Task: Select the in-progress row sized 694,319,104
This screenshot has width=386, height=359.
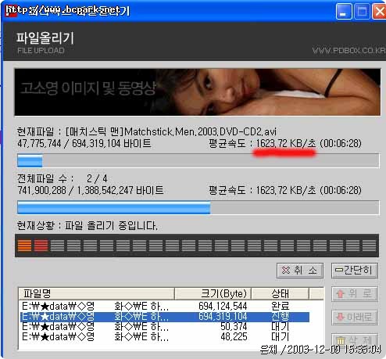Action: pos(165,317)
